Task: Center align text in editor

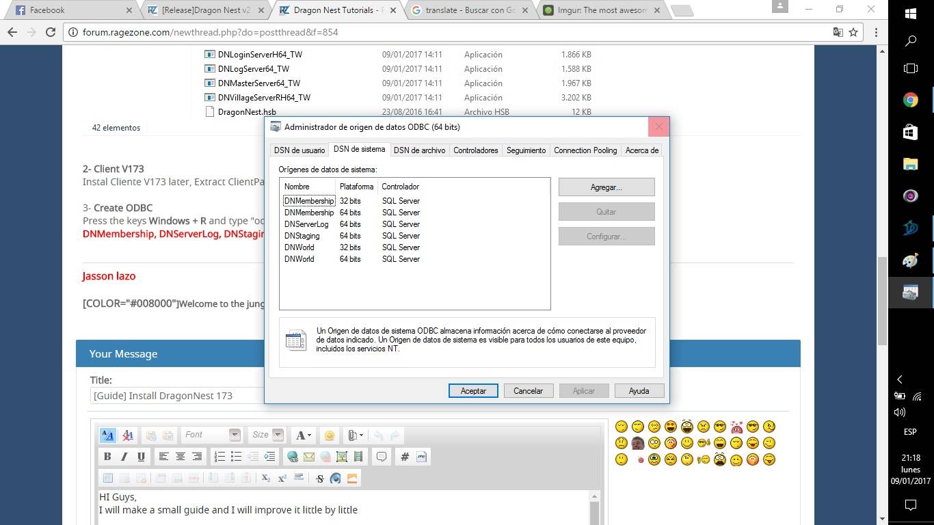Action: (x=181, y=457)
